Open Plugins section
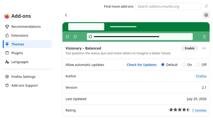The image size is (213, 120). (x=27, y=53)
